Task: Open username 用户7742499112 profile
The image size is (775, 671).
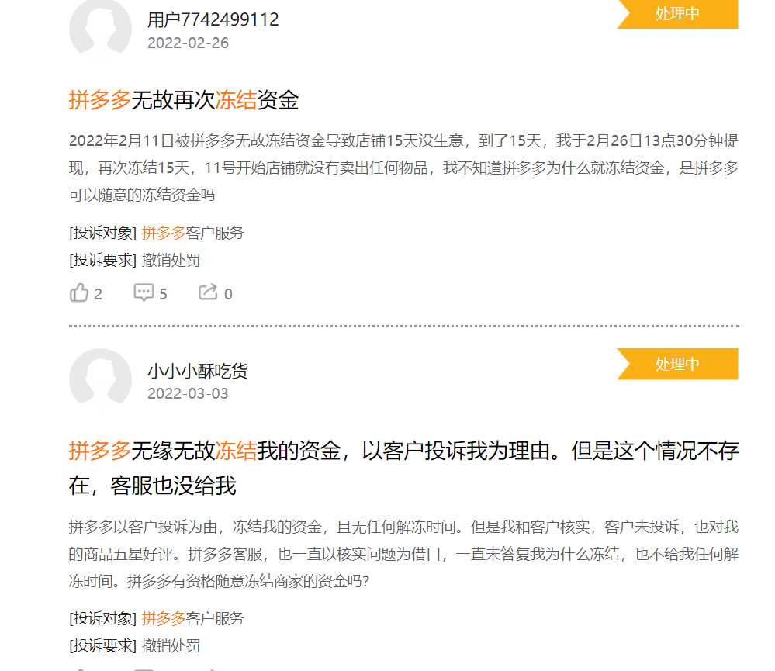Action: pos(213,19)
